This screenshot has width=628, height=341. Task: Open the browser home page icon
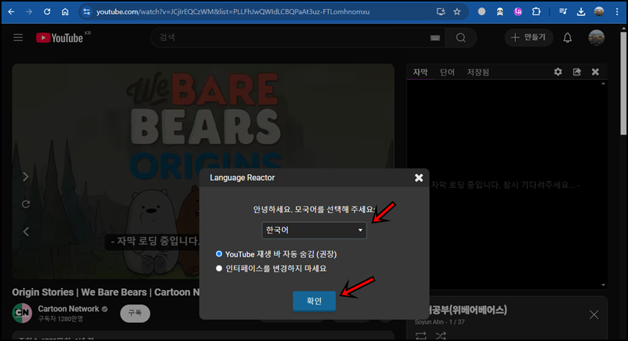click(65, 12)
